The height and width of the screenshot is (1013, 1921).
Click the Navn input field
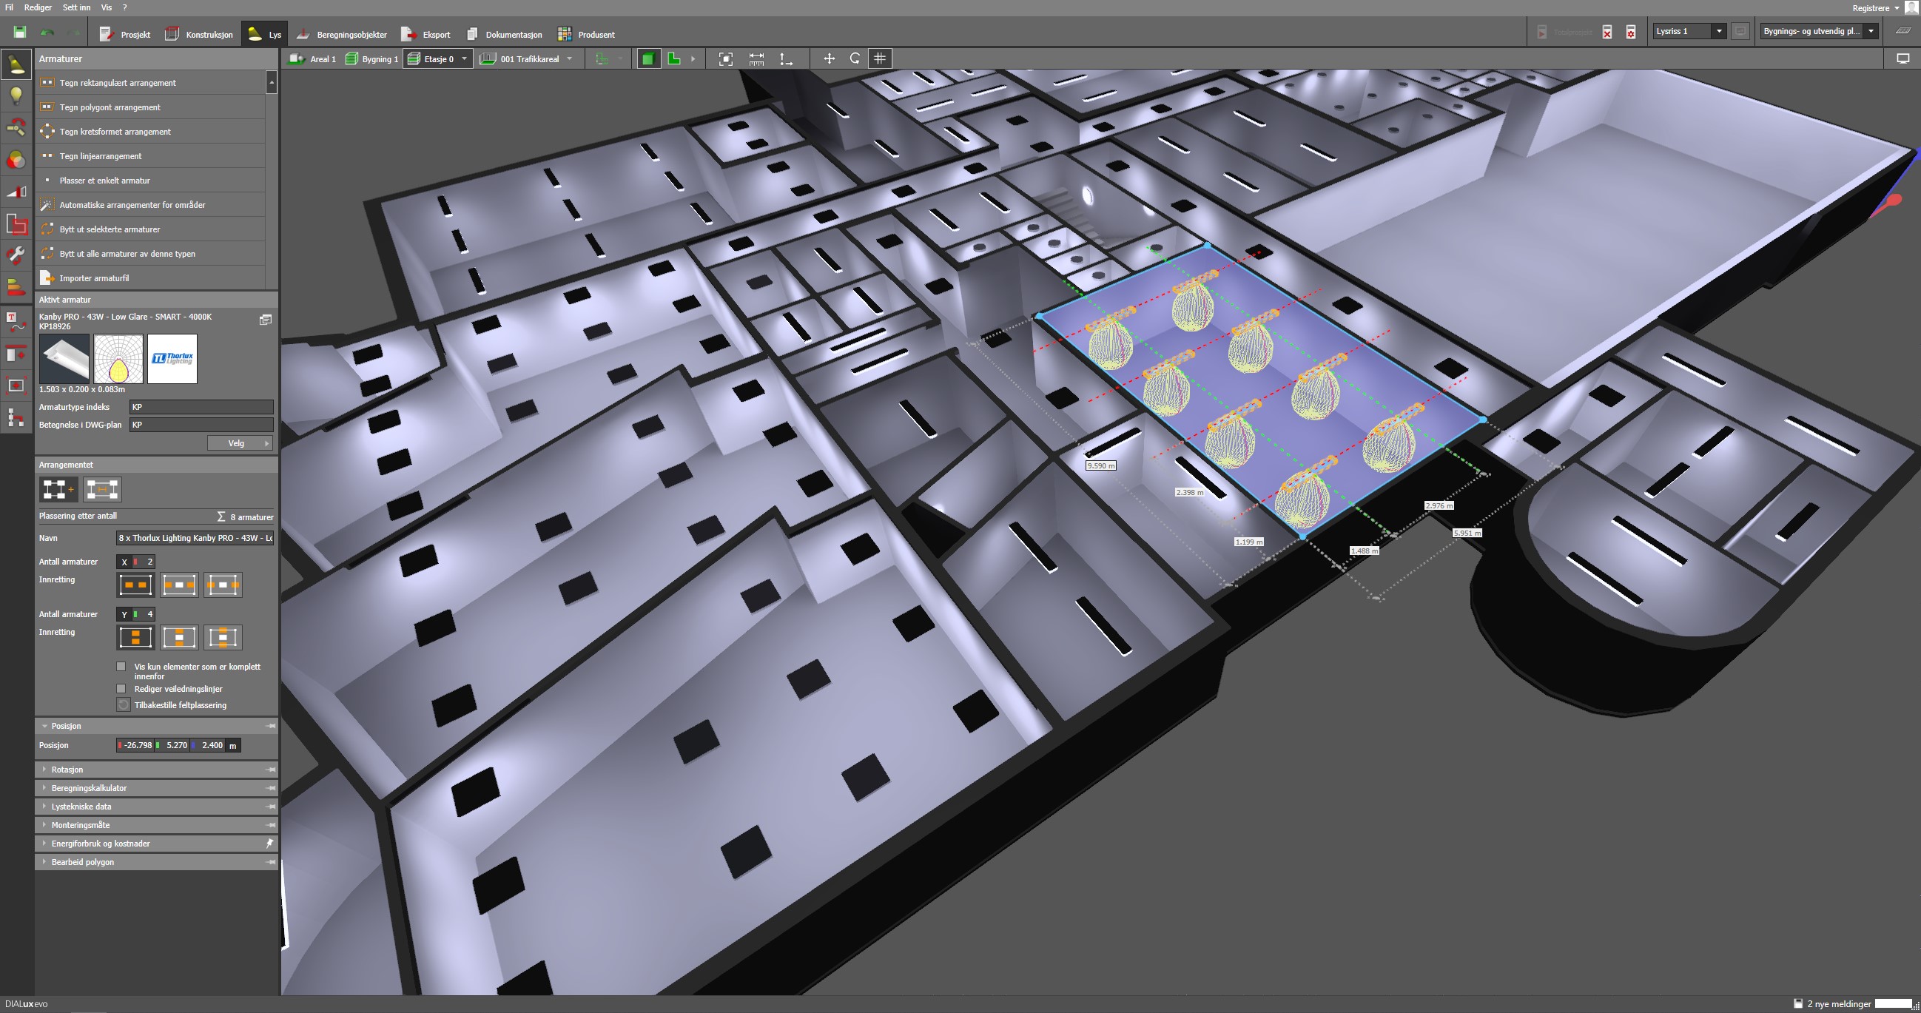point(195,538)
